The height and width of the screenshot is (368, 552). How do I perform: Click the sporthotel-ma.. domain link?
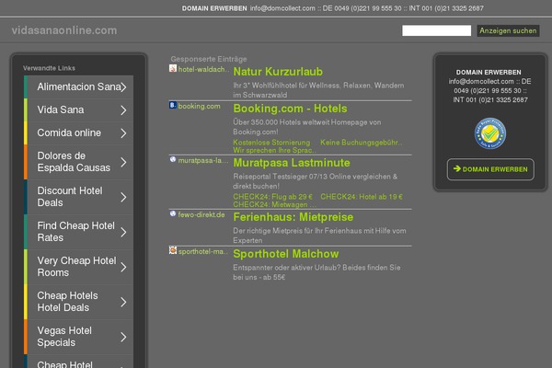(x=203, y=251)
